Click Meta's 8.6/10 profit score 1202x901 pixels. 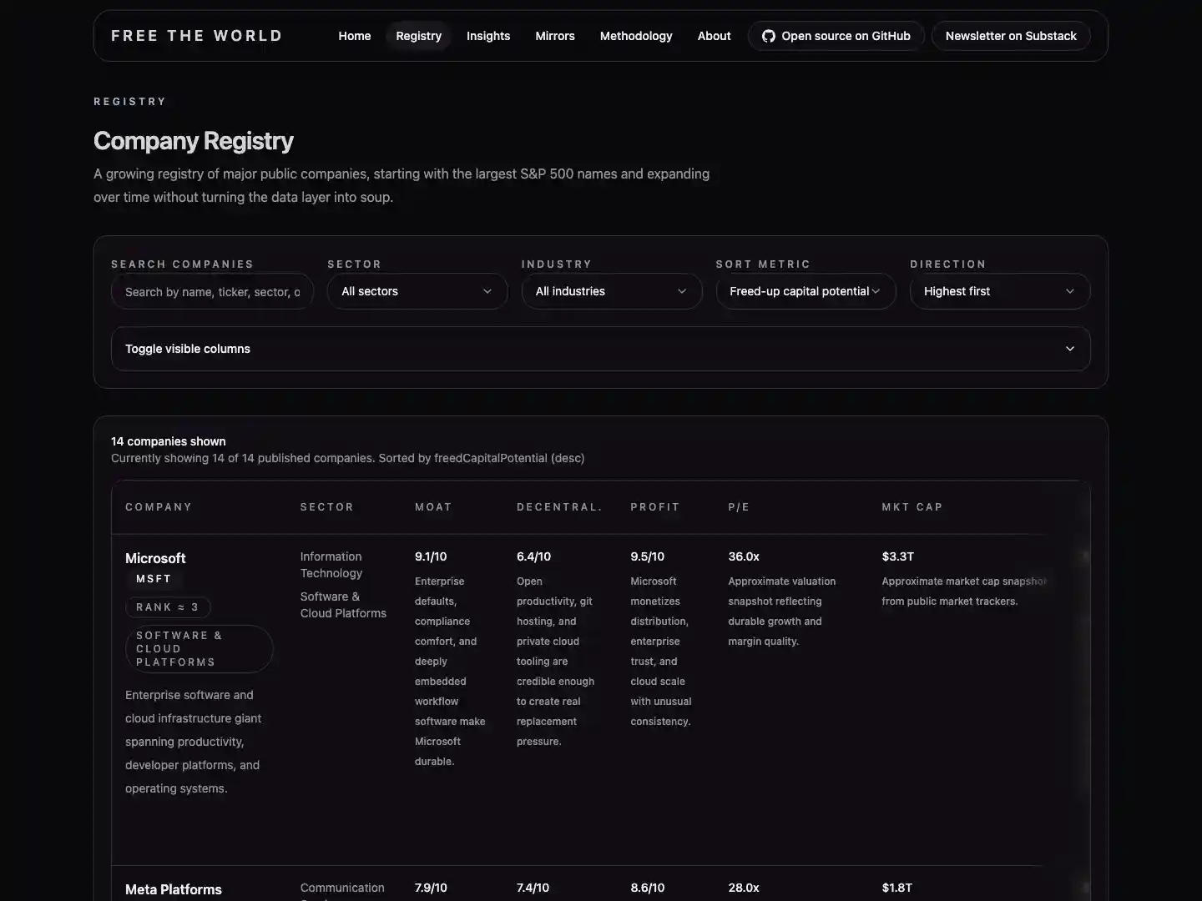click(x=648, y=888)
